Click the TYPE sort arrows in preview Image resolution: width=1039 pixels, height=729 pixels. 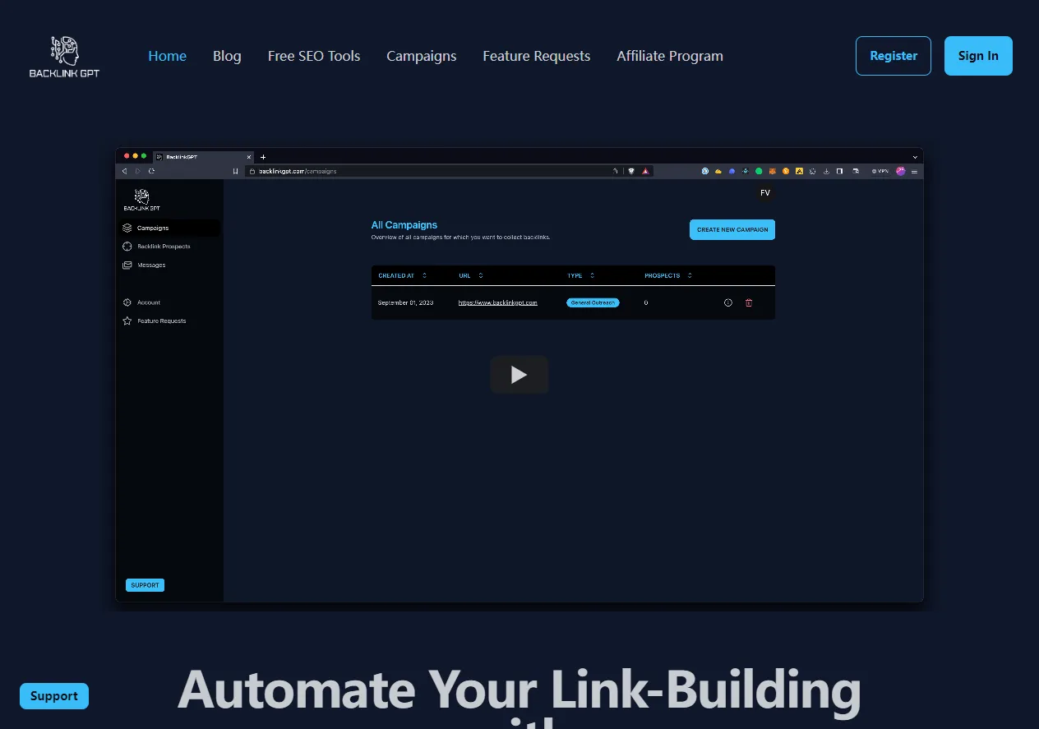pos(592,275)
